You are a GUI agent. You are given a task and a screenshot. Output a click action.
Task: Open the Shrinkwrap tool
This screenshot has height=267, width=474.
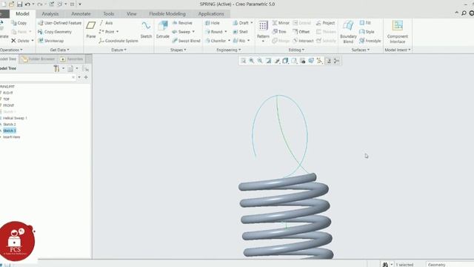click(x=51, y=41)
